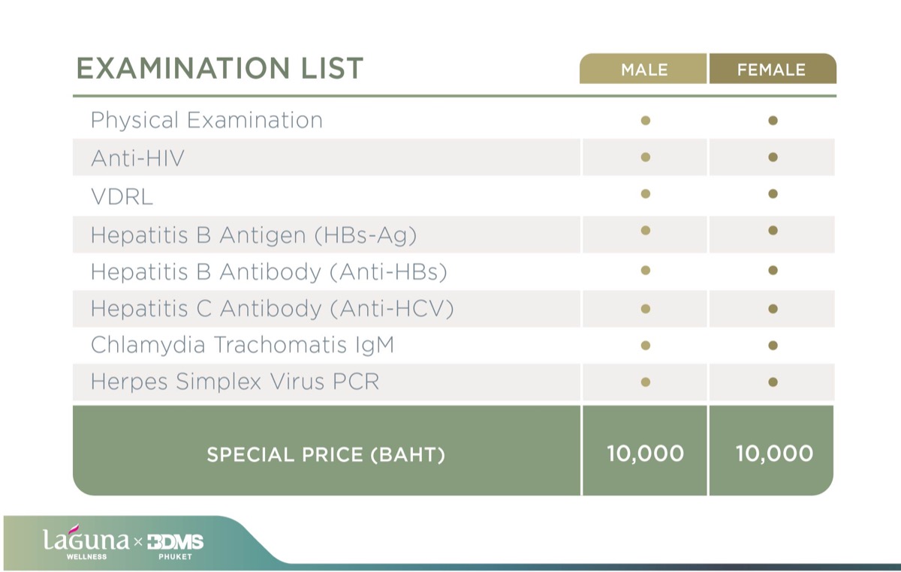Click the female price of 10,000
Screen dimensions: 901x572
[774, 454]
